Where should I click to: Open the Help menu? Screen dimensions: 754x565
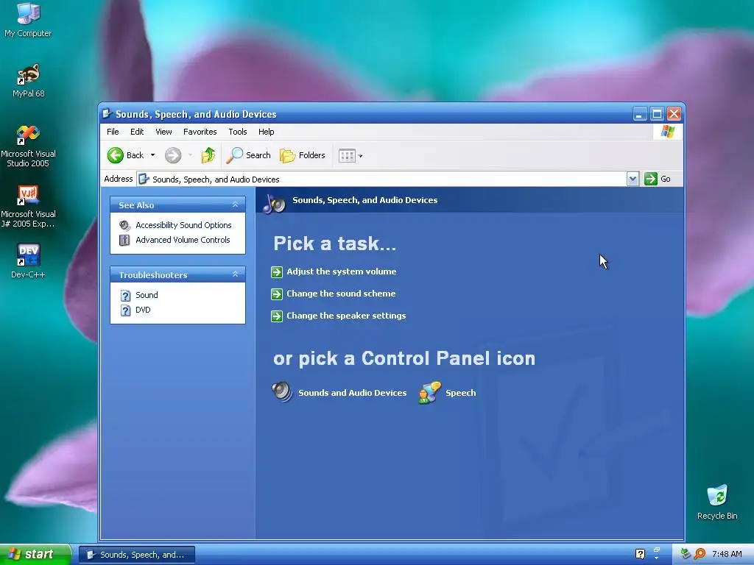click(x=266, y=132)
